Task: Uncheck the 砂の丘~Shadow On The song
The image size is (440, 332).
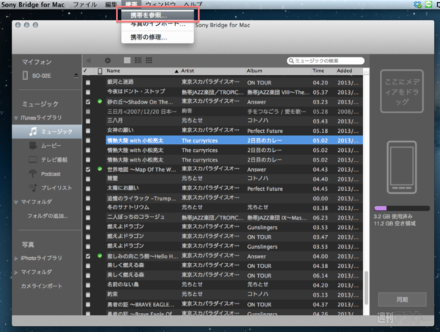Action: tap(88, 102)
